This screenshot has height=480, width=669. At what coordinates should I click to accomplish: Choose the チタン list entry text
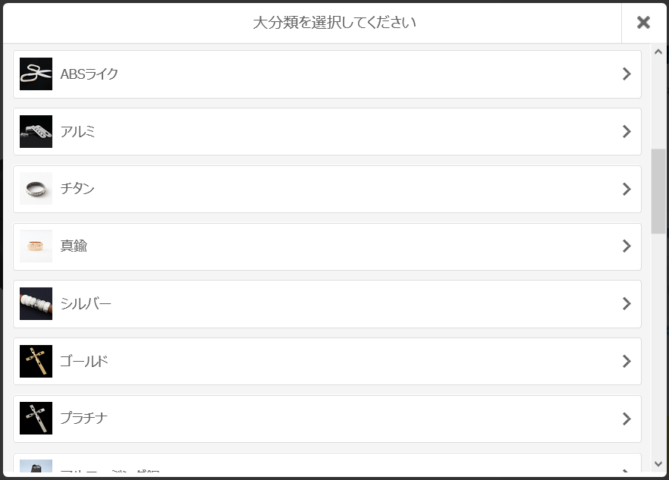click(x=77, y=189)
